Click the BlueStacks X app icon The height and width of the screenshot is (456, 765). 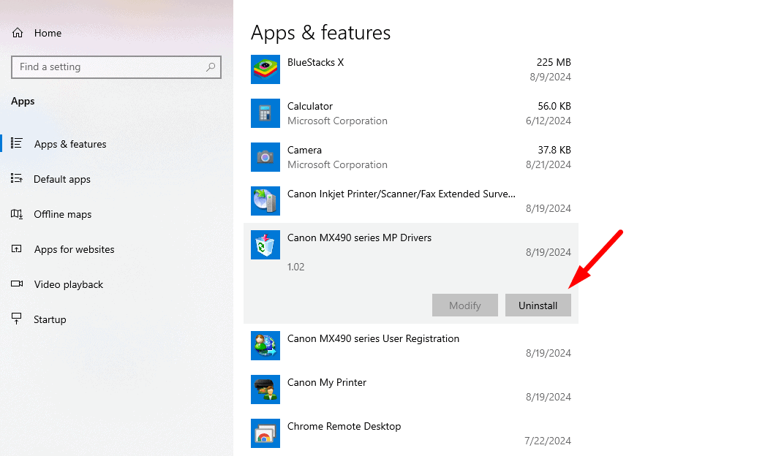pos(265,69)
